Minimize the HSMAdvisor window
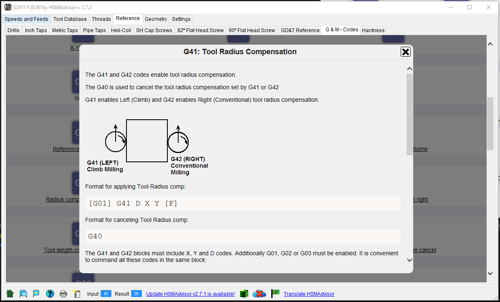 click(x=451, y=7)
